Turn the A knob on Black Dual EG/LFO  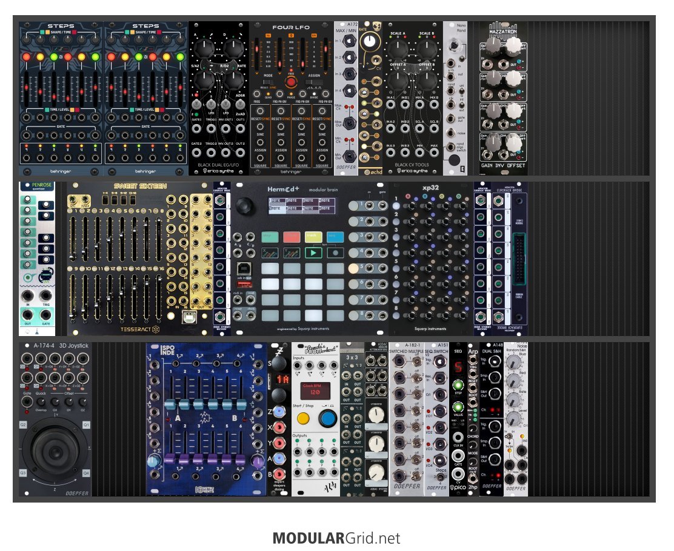203,48
